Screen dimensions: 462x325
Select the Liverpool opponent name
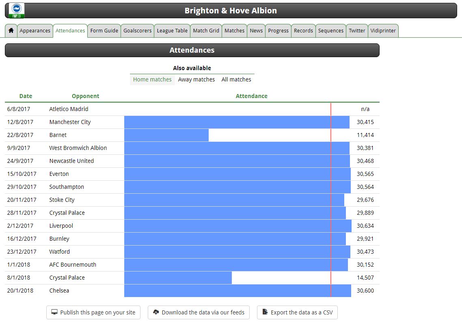tap(61, 226)
